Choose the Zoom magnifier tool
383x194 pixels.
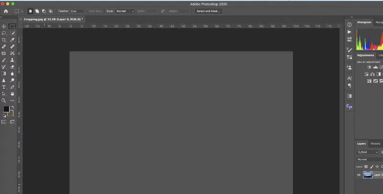[x=4, y=100]
